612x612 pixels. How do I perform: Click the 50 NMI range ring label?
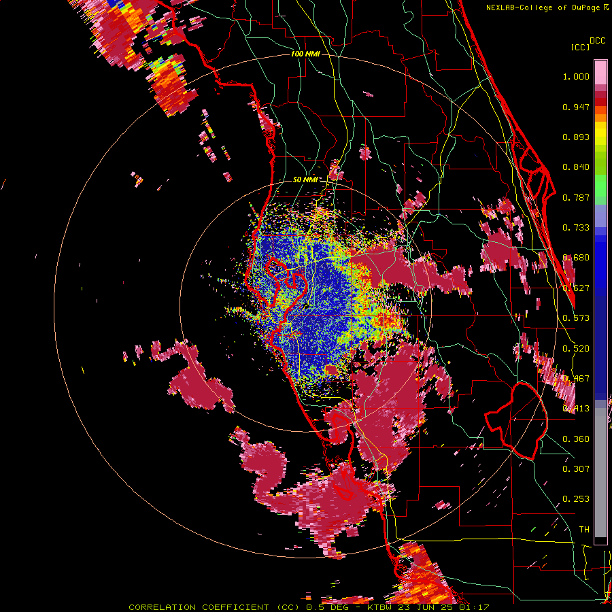click(305, 180)
